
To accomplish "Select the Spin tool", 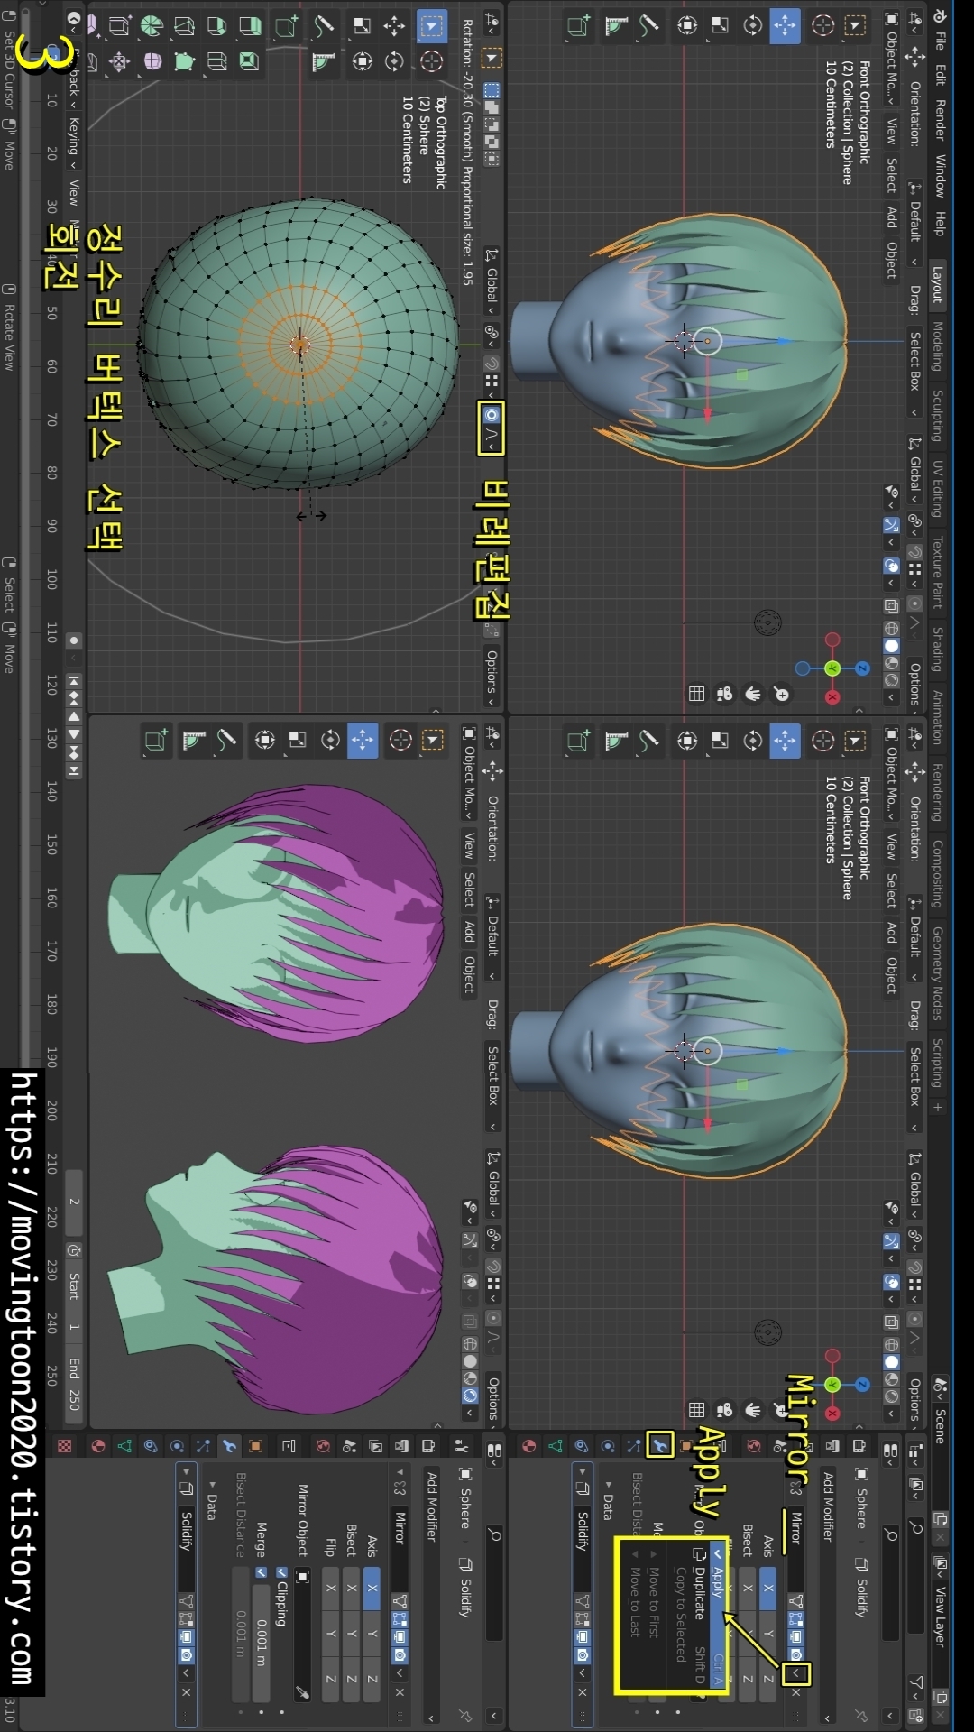I will pyautogui.click(x=152, y=26).
